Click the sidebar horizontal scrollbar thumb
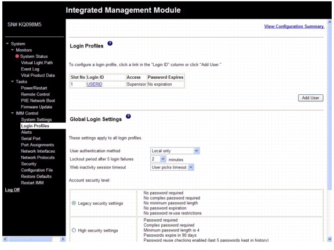The width and height of the screenshot is (334, 250). tap(31, 239)
